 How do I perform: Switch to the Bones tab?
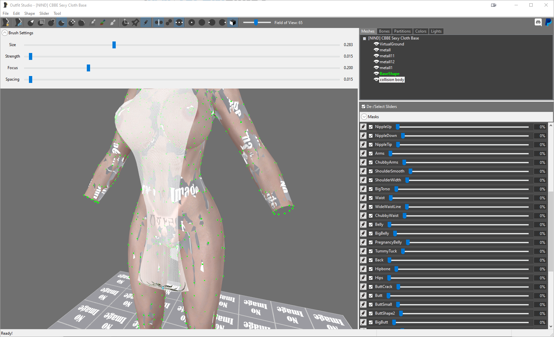pos(384,31)
